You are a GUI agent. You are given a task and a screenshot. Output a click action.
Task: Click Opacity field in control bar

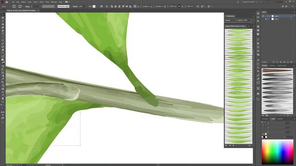(x=82, y=6)
